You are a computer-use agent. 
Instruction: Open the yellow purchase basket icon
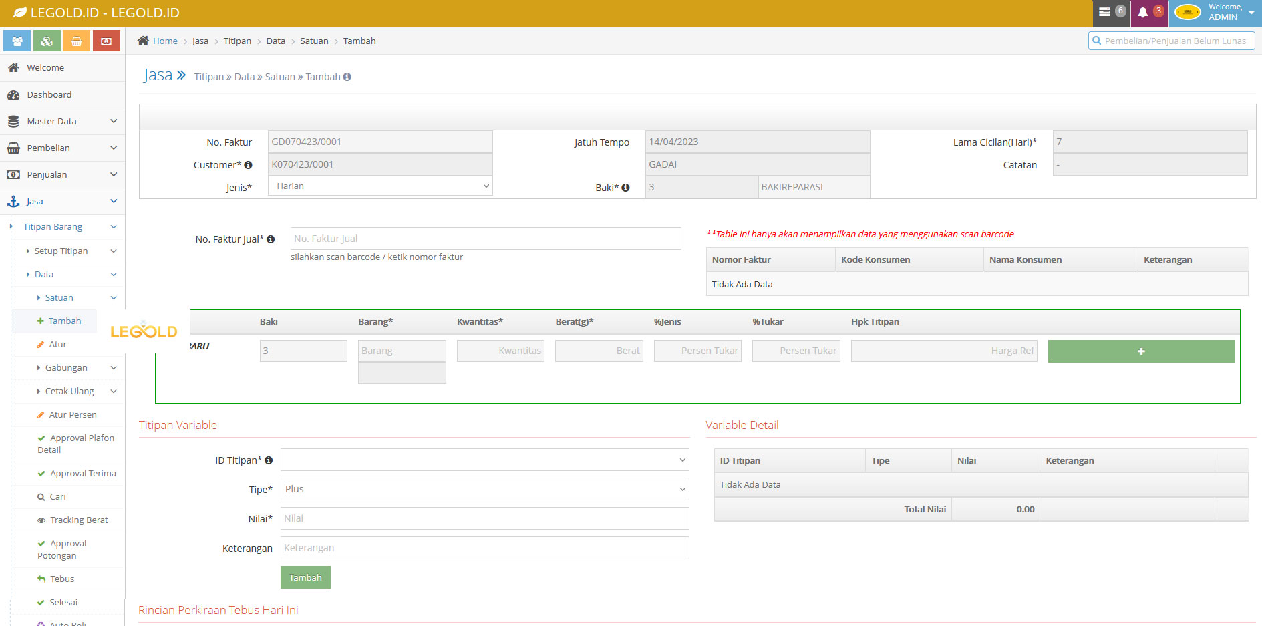pyautogui.click(x=76, y=41)
